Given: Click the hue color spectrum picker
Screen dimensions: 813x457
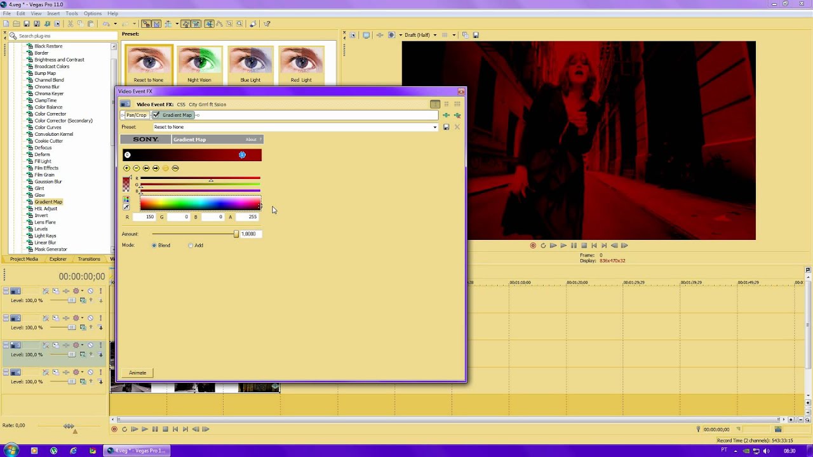Looking at the screenshot, I should (x=200, y=204).
